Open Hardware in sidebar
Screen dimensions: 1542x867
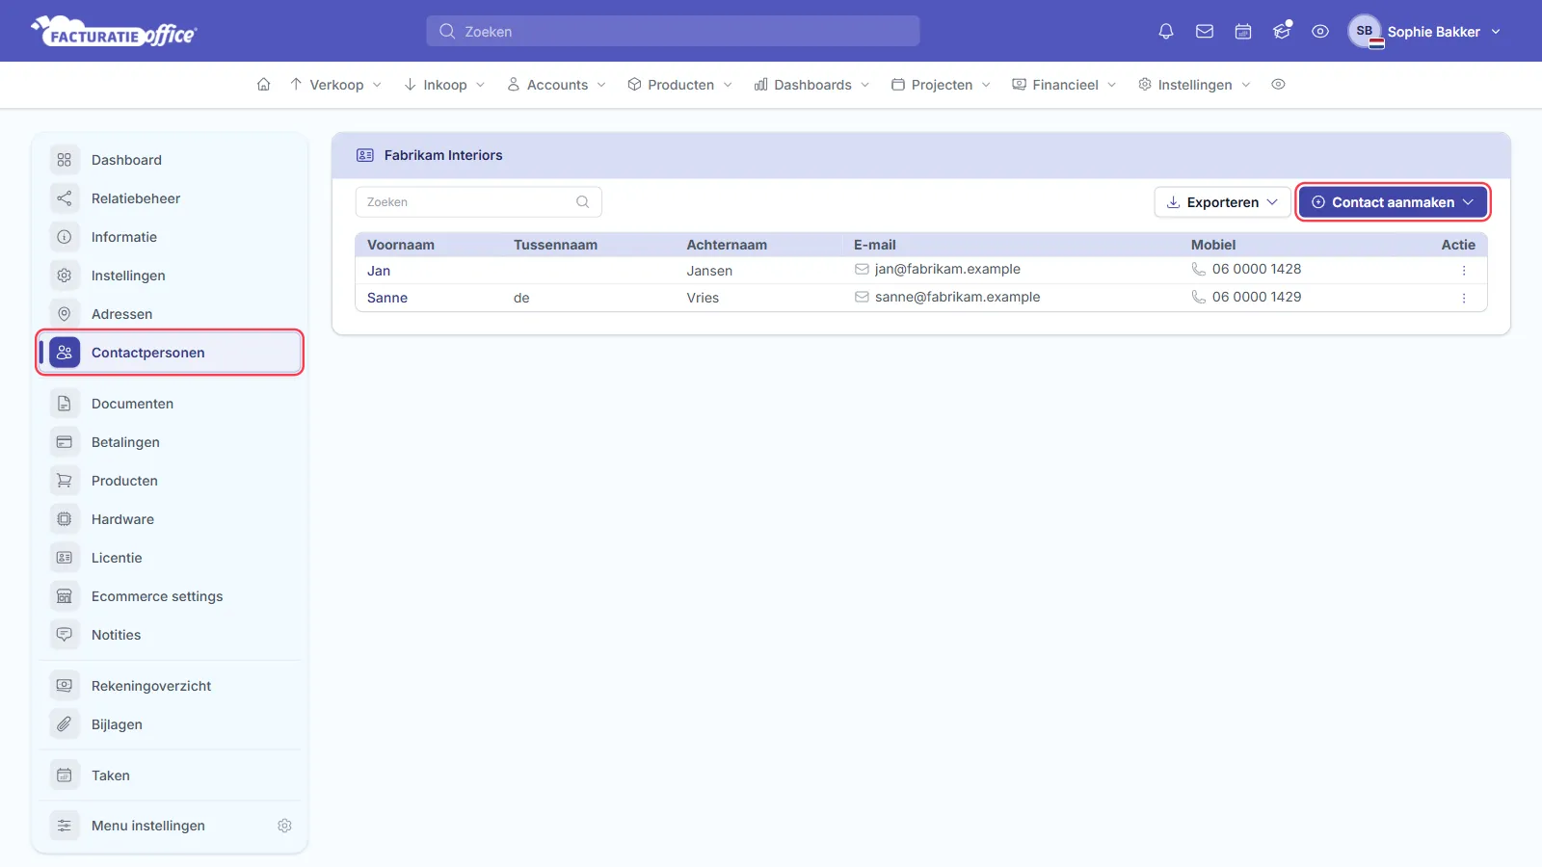pyautogui.click(x=171, y=519)
